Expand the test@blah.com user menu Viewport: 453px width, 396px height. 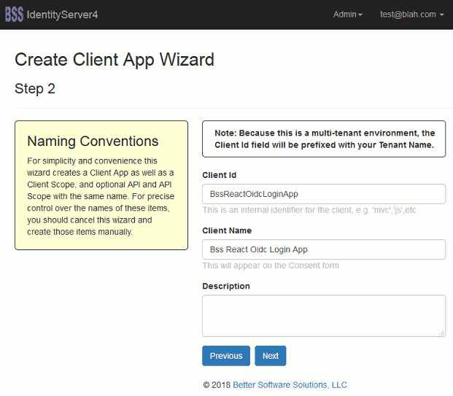pyautogui.click(x=411, y=15)
